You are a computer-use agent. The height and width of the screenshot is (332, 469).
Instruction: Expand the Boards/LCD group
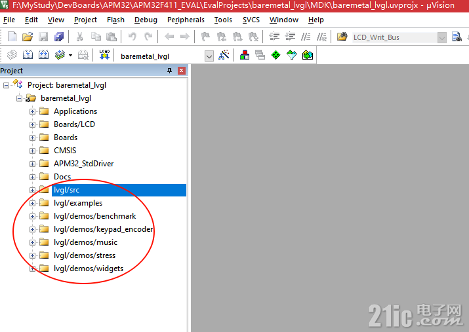click(32, 125)
